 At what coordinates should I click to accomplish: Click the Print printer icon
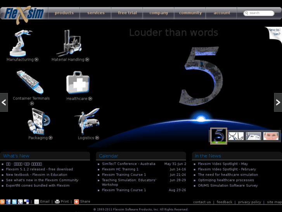click(x=57, y=201)
